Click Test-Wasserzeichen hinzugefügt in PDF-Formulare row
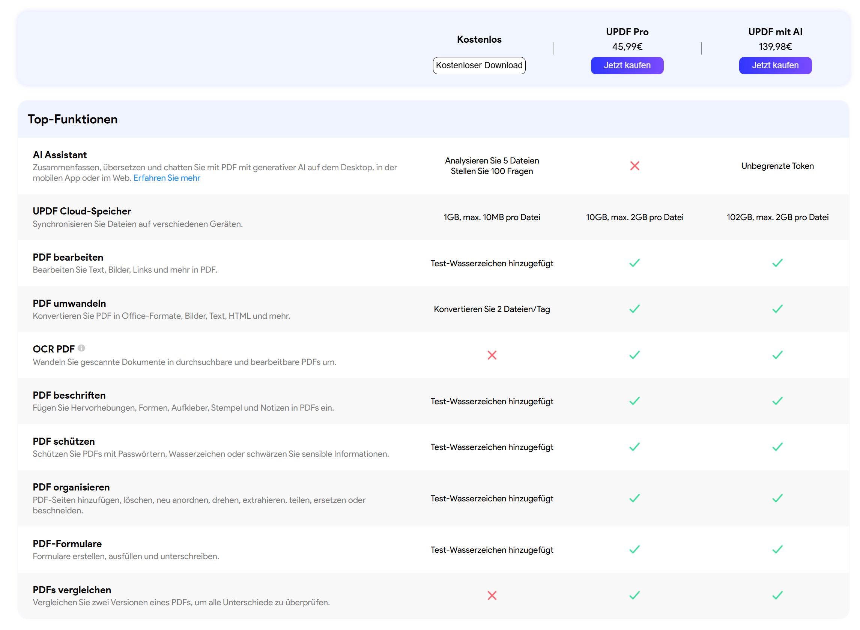This screenshot has width=860, height=630. (x=492, y=549)
